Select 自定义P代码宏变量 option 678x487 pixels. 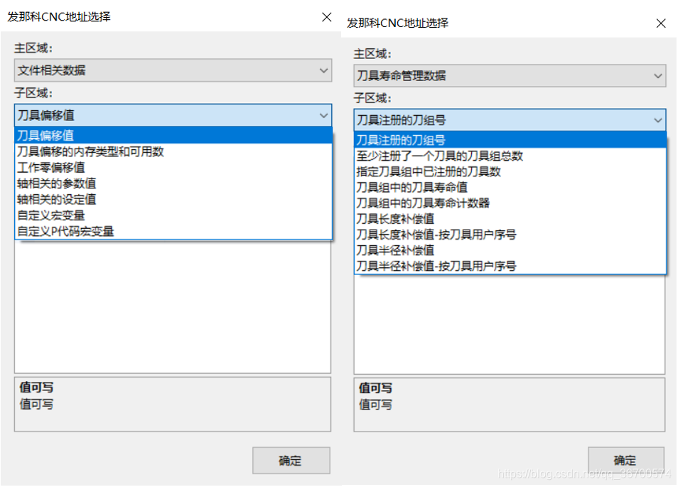173,231
